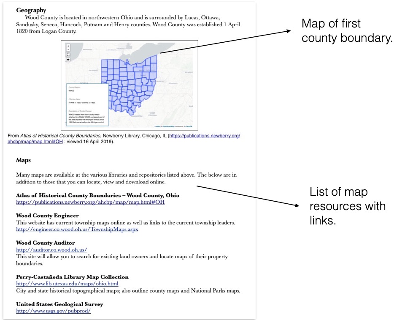The height and width of the screenshot is (320, 394).
Task: Zoom out on the Ohio map
Action: (x=68, y=50)
